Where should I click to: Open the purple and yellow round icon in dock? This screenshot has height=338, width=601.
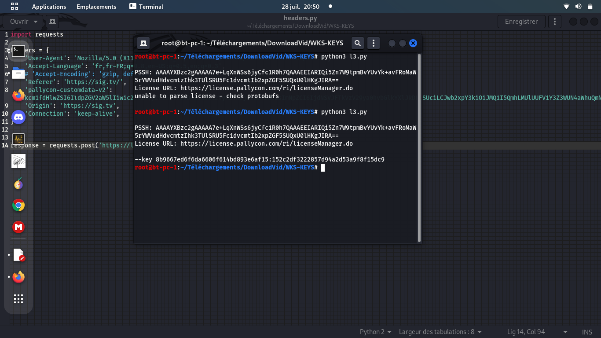pos(18,184)
